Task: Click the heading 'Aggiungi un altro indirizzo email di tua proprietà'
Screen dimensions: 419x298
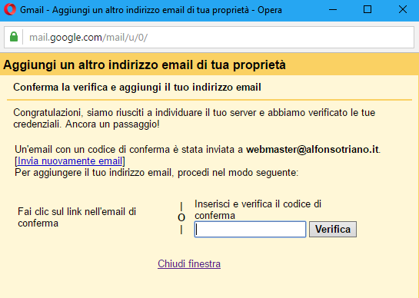Action: 145,65
